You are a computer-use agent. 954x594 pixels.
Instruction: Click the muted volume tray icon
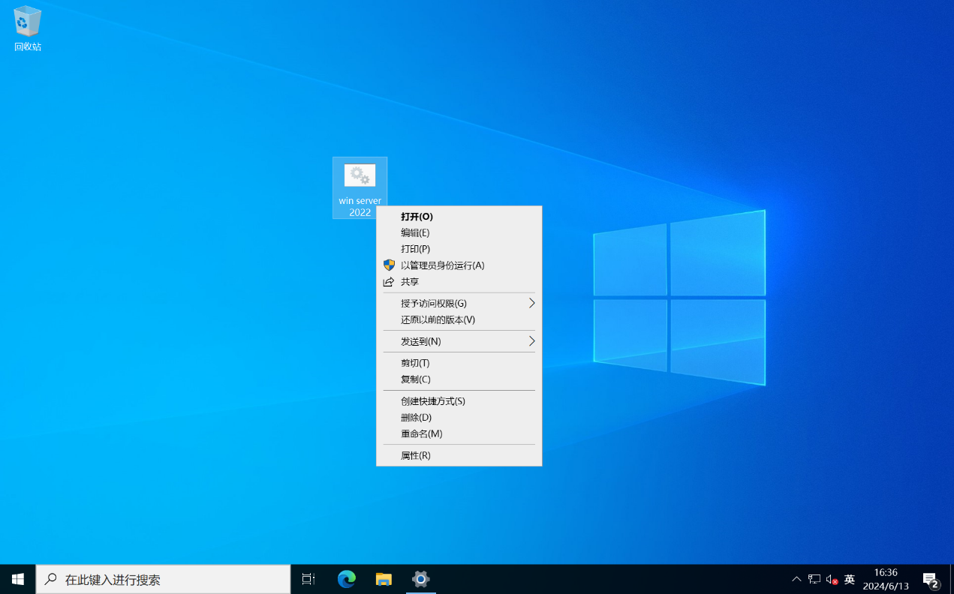832,579
